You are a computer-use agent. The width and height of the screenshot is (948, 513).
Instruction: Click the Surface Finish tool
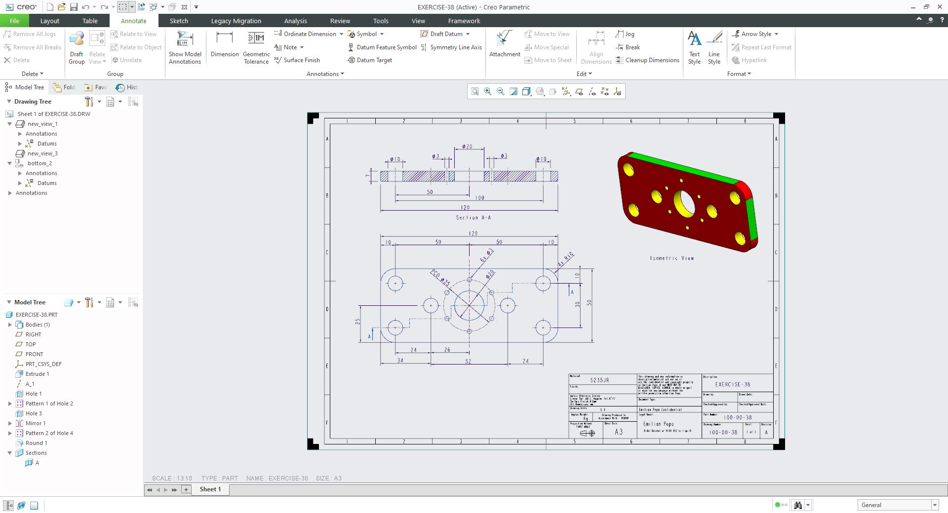297,60
